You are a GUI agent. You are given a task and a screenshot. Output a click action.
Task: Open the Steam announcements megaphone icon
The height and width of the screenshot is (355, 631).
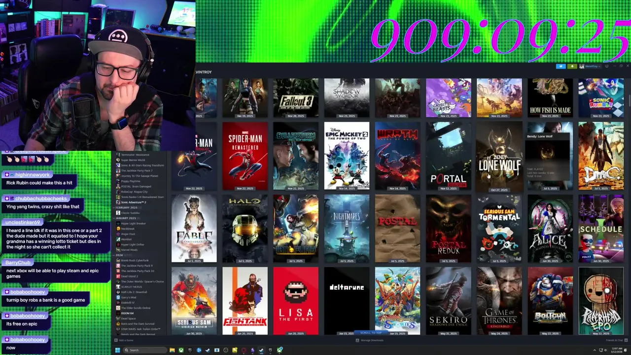pos(561,66)
